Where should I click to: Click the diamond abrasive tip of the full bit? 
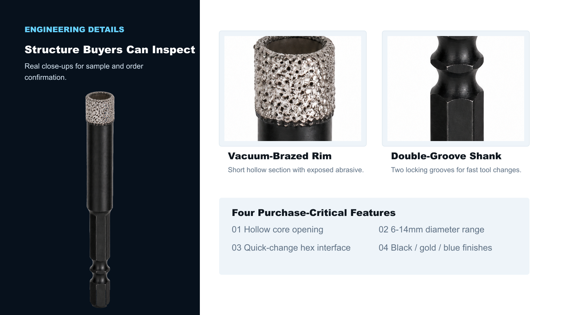[100, 108]
